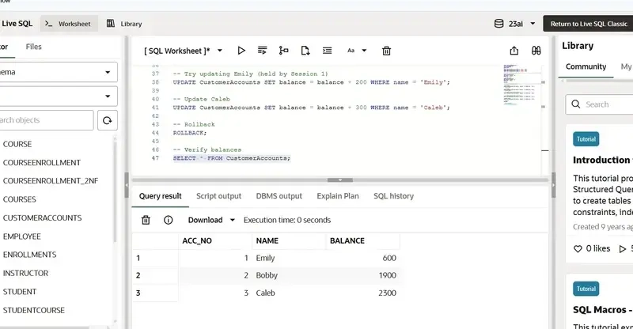This screenshot has height=329, width=633.
Task: Click the Format code indent icon
Action: 328,51
